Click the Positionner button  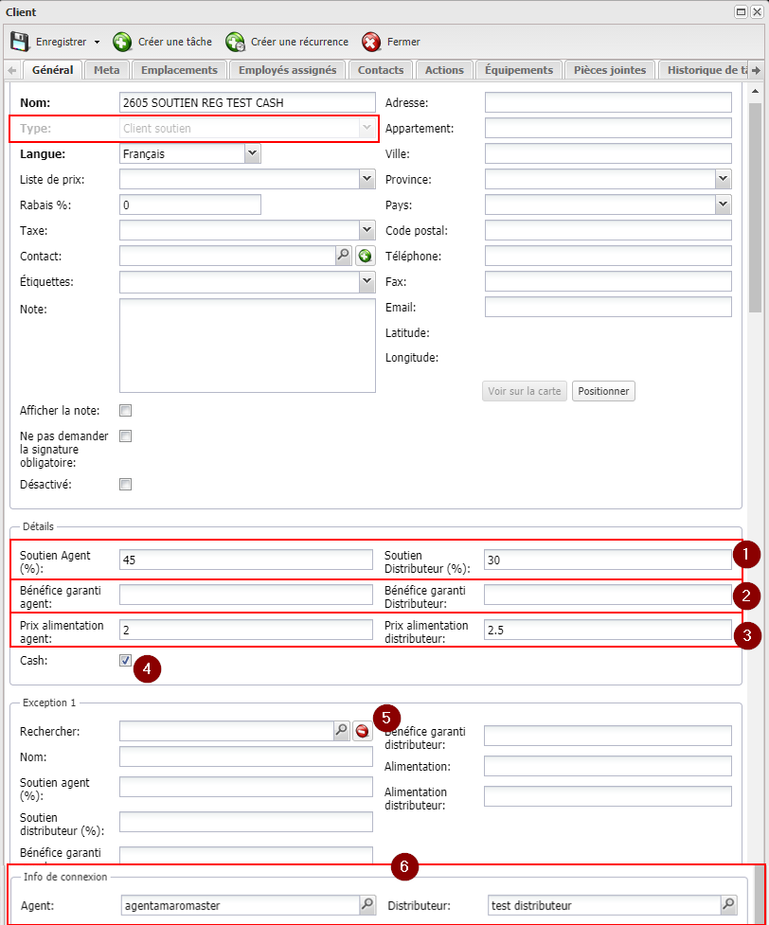(x=603, y=391)
